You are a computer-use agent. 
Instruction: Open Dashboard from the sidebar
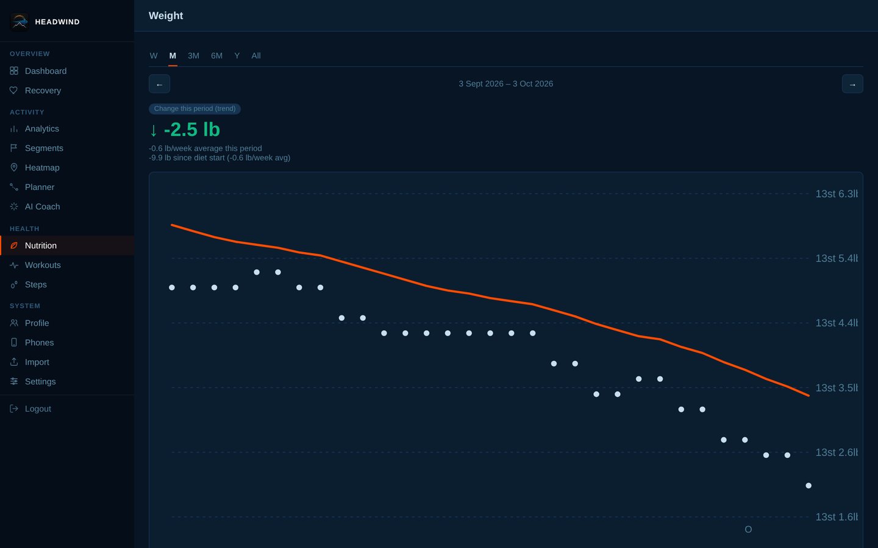tap(67, 71)
